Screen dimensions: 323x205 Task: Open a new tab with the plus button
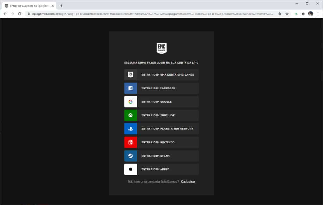[61, 6]
